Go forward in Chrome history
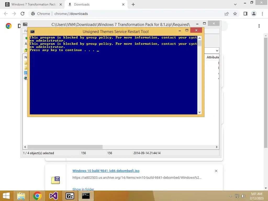Screen dimensions: 268x201 click(x=14, y=14)
